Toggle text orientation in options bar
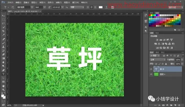185x107 pixels. (13, 7)
